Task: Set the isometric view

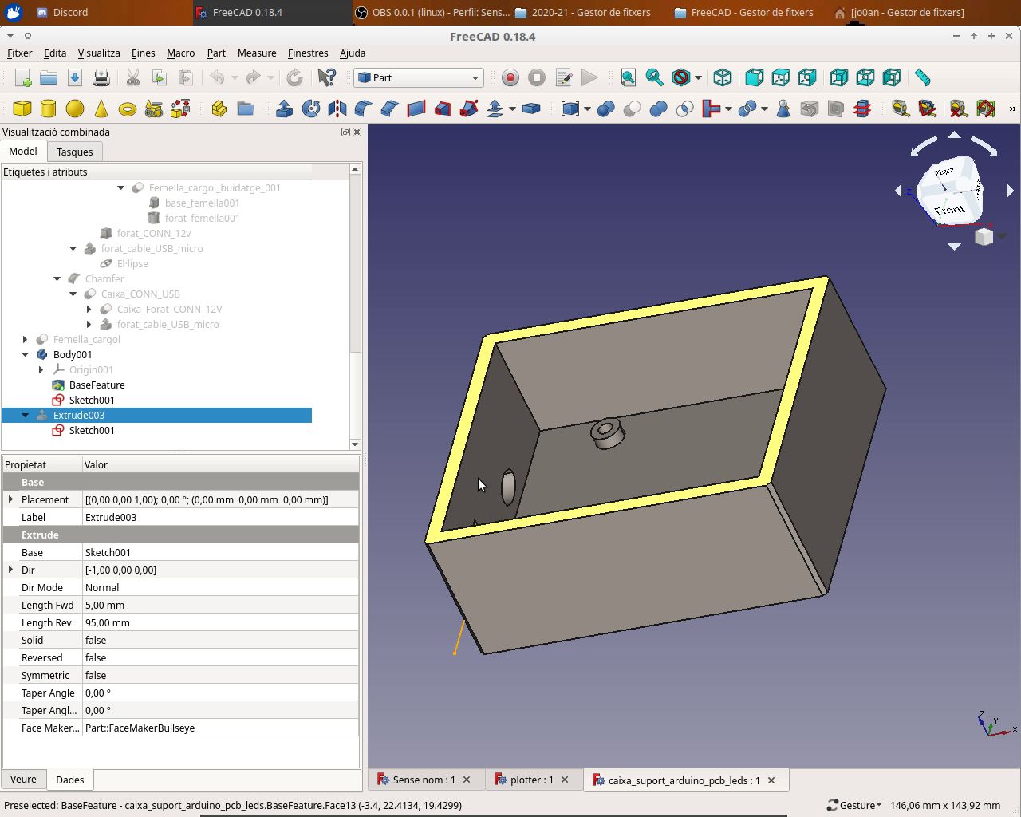Action: [723, 77]
